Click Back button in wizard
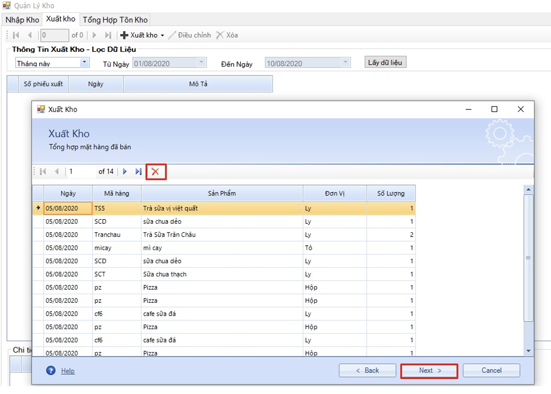Screen dimensions: 551x394 click(367, 371)
